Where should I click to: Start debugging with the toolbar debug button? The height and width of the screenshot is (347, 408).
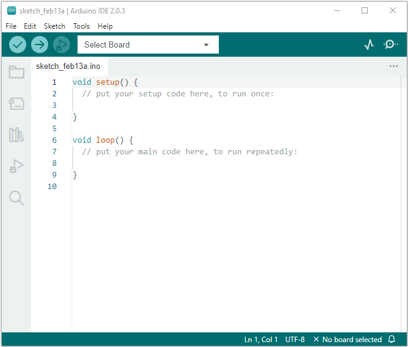coord(62,45)
